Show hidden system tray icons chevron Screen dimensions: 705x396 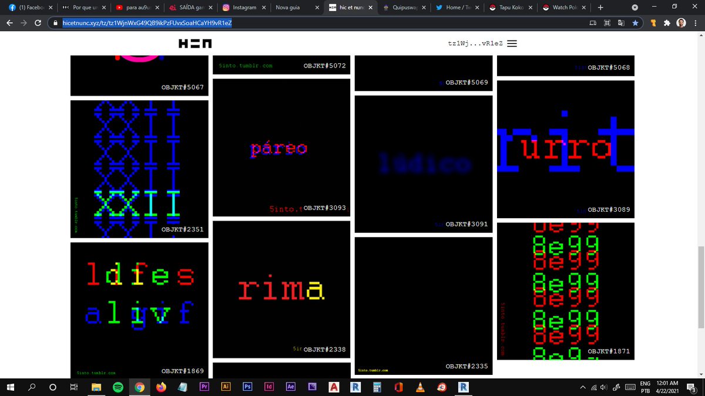click(x=583, y=387)
